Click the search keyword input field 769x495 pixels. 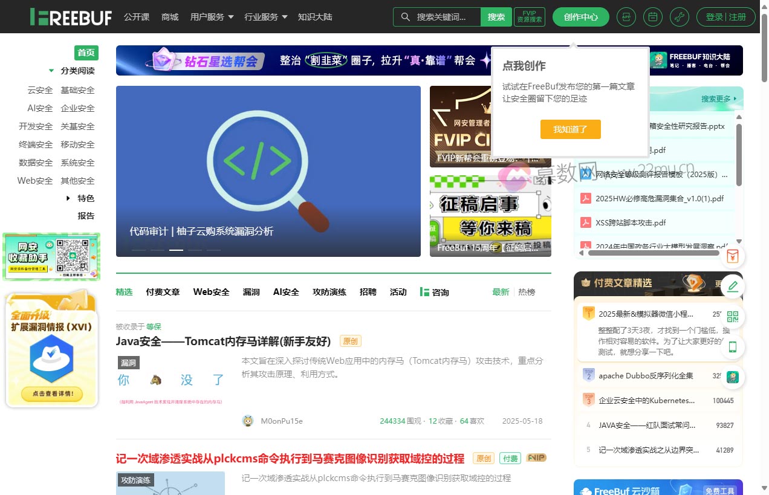pos(443,17)
